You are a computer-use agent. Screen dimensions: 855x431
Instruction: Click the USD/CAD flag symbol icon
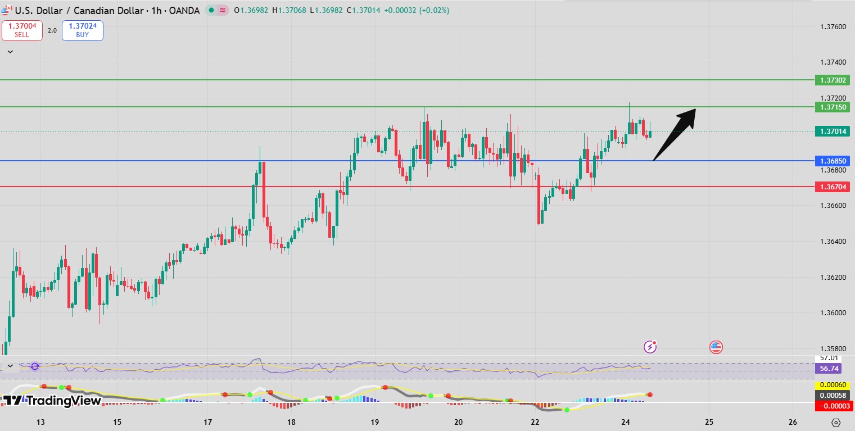click(x=7, y=11)
